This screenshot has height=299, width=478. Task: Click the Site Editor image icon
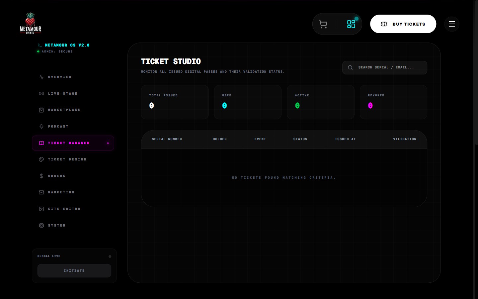click(41, 209)
